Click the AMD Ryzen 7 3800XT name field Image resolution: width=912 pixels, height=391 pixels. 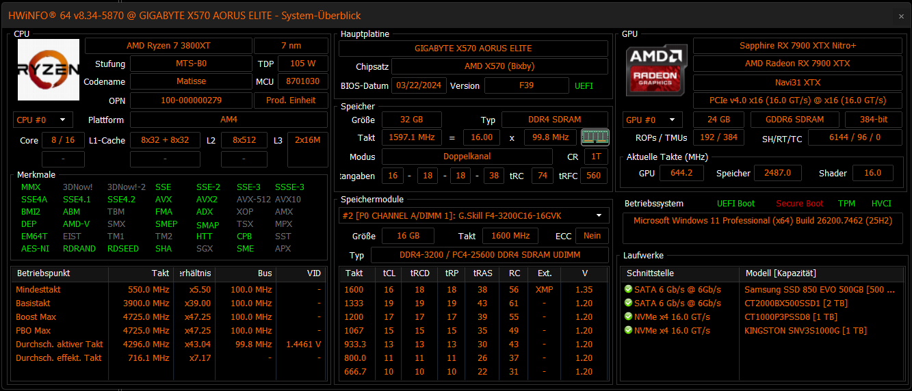tap(168, 46)
